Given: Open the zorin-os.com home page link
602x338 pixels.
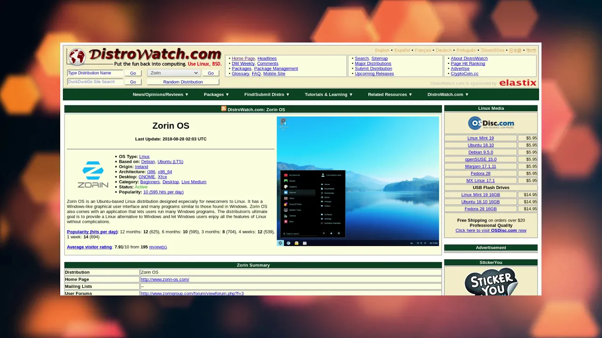Looking at the screenshot, I should coord(165,279).
